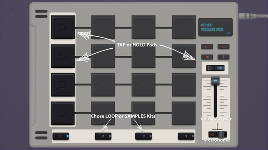Switch to kit 4
This screenshot has height=150, width=268.
(186, 136)
